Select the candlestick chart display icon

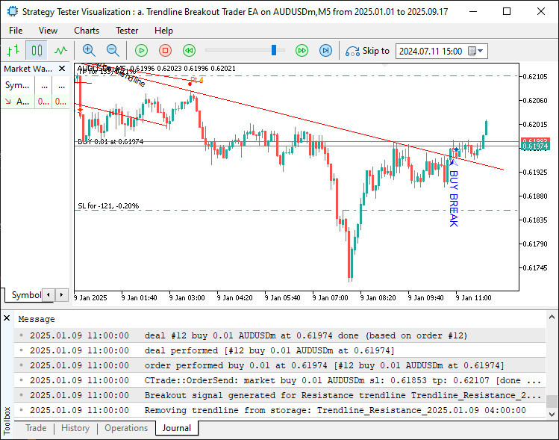pyautogui.click(x=37, y=51)
